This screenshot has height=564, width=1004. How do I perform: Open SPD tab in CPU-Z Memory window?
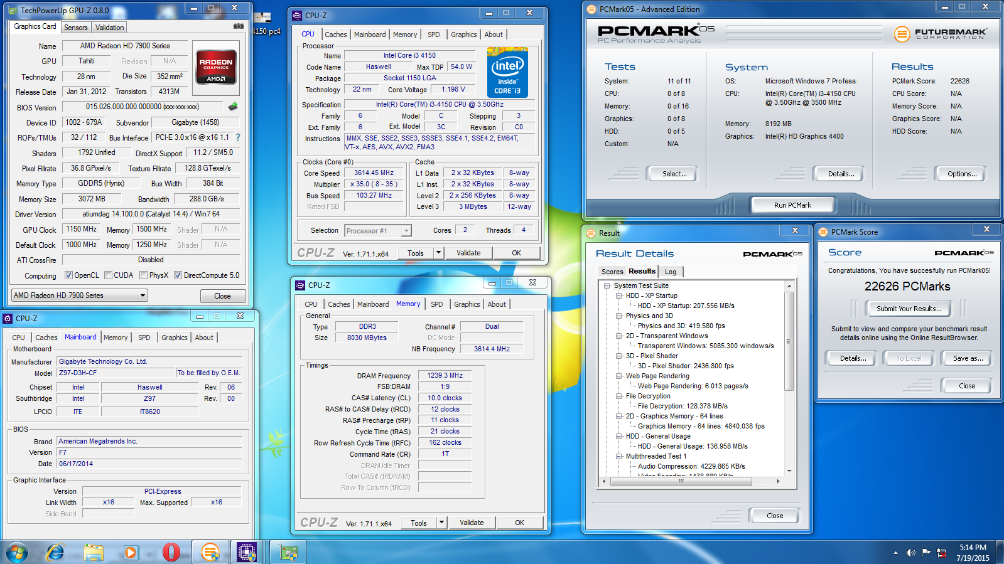(x=437, y=304)
